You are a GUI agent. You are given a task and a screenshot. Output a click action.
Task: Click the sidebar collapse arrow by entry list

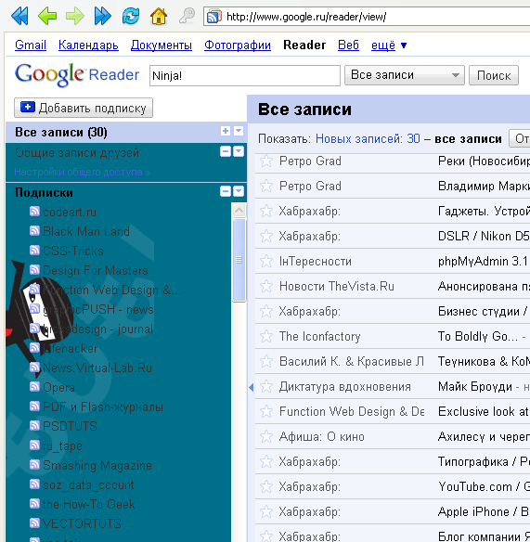[252, 387]
